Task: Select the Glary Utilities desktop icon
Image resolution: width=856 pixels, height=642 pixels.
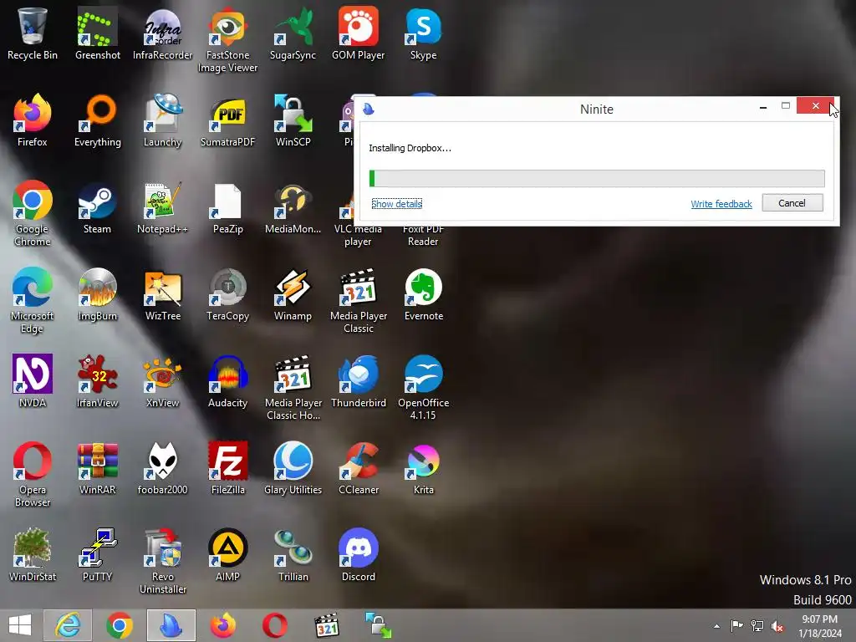Action: [293, 468]
